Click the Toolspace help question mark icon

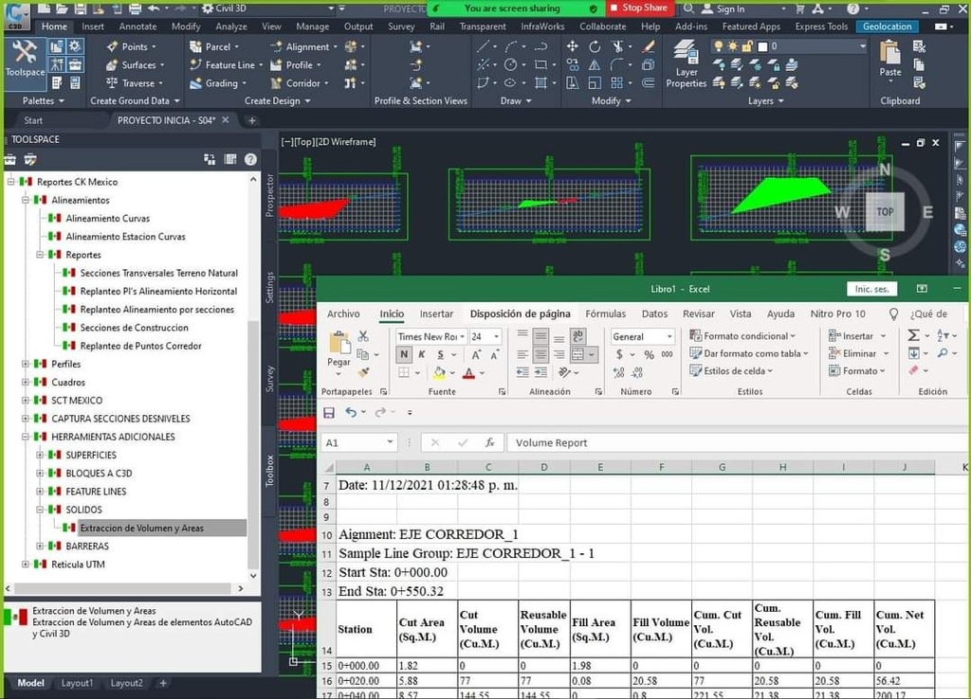pyautogui.click(x=250, y=159)
